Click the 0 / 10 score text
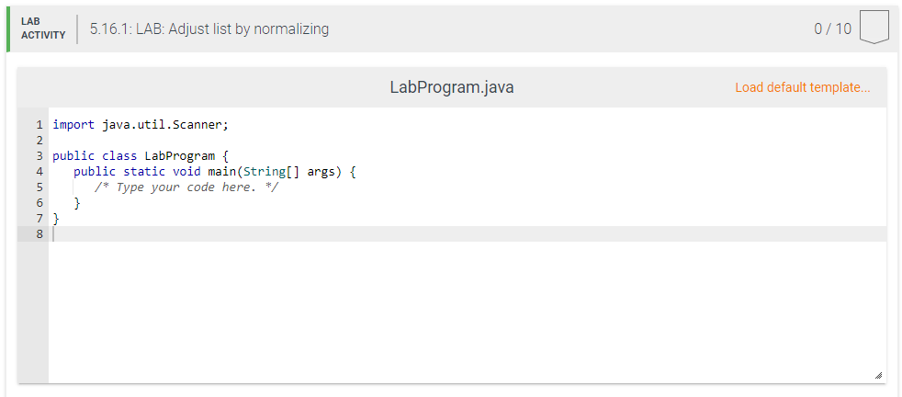Viewport: 902px width, 397px height. (832, 28)
